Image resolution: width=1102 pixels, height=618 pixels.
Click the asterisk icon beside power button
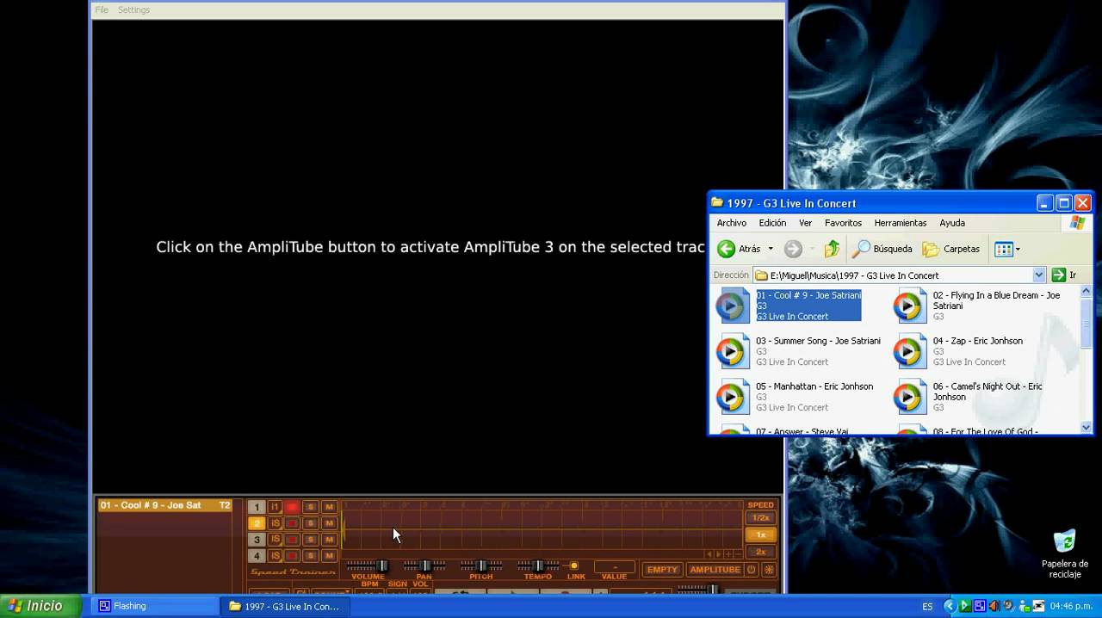coord(769,570)
